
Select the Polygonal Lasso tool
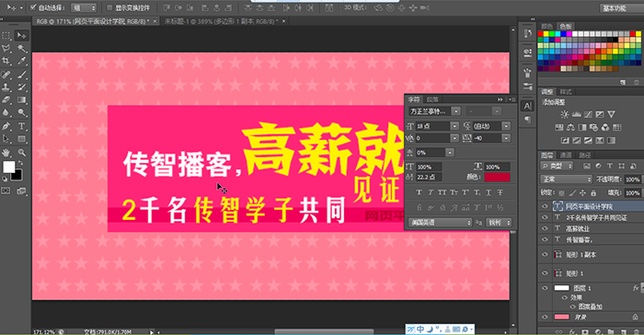click(x=6, y=49)
